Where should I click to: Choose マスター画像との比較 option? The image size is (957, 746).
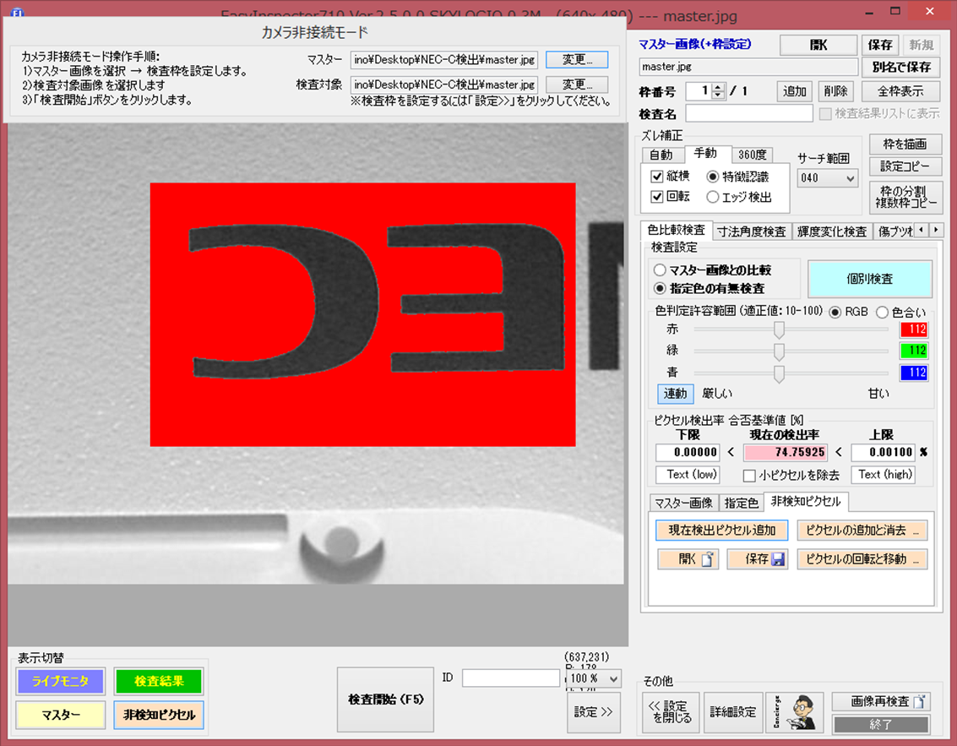(660, 270)
